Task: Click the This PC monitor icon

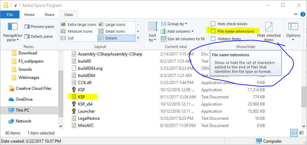Action: point(11,110)
